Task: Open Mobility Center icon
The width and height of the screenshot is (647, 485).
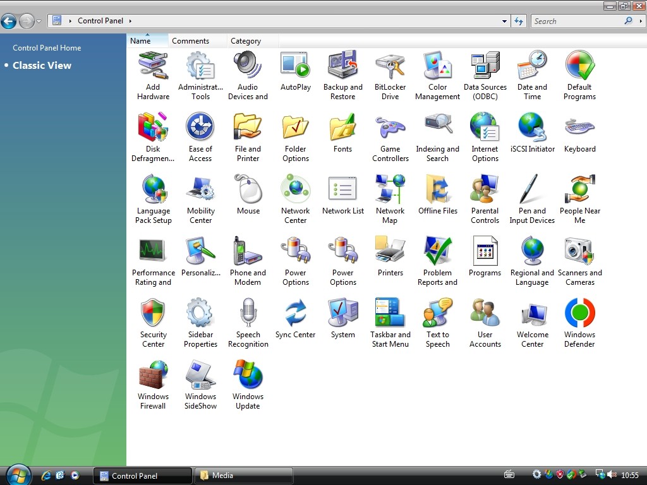Action: 200,189
